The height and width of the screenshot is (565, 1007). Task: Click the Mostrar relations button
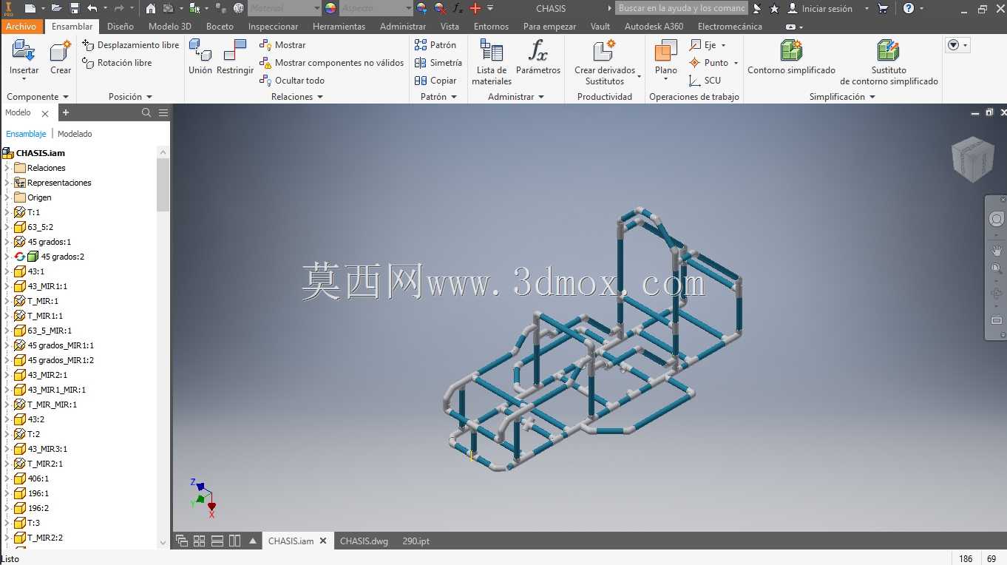282,45
